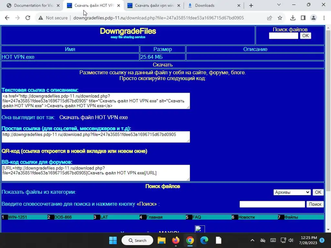This screenshot has height=248, width=331.
Task: Launch Microsoft Edge from the taskbar
Action: pos(204,240)
